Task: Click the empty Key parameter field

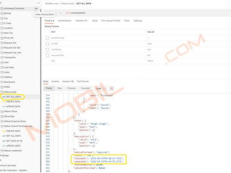Action: click(x=98, y=61)
